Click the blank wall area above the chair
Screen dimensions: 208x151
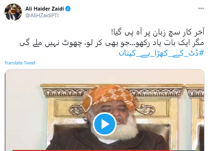(106, 77)
